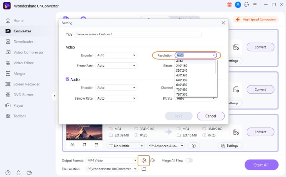
Task: Click the crop icon under thumbnail
Action: coord(84,145)
